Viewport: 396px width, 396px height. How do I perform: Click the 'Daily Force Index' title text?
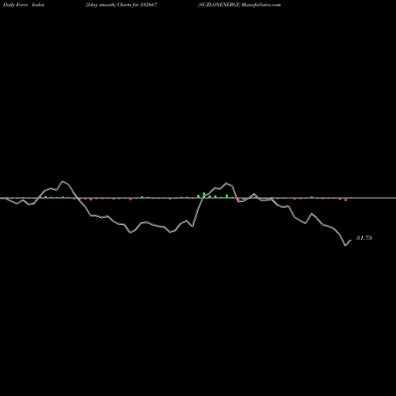point(24,5)
